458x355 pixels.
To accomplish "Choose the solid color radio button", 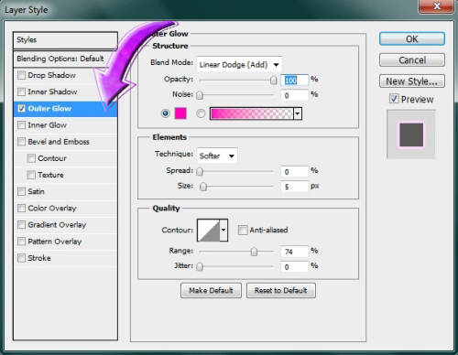I will 165,113.
